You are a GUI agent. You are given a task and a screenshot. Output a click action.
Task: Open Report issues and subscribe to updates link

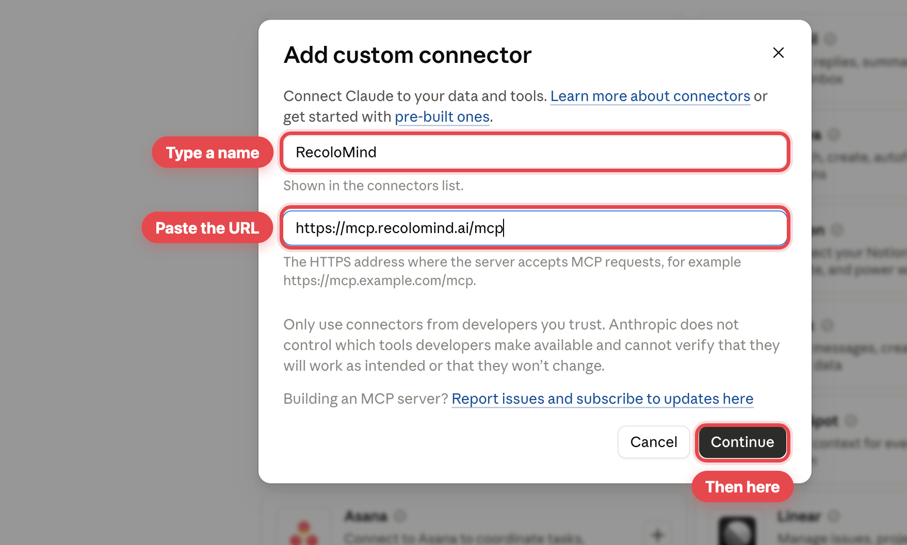click(x=602, y=399)
